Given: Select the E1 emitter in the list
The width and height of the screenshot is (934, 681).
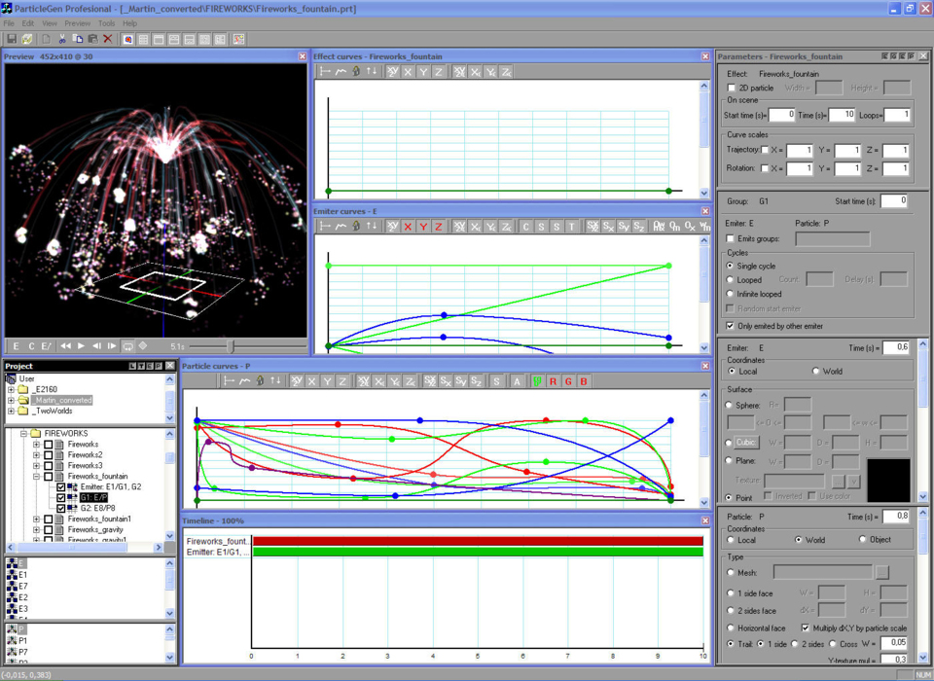Looking at the screenshot, I should [23, 575].
